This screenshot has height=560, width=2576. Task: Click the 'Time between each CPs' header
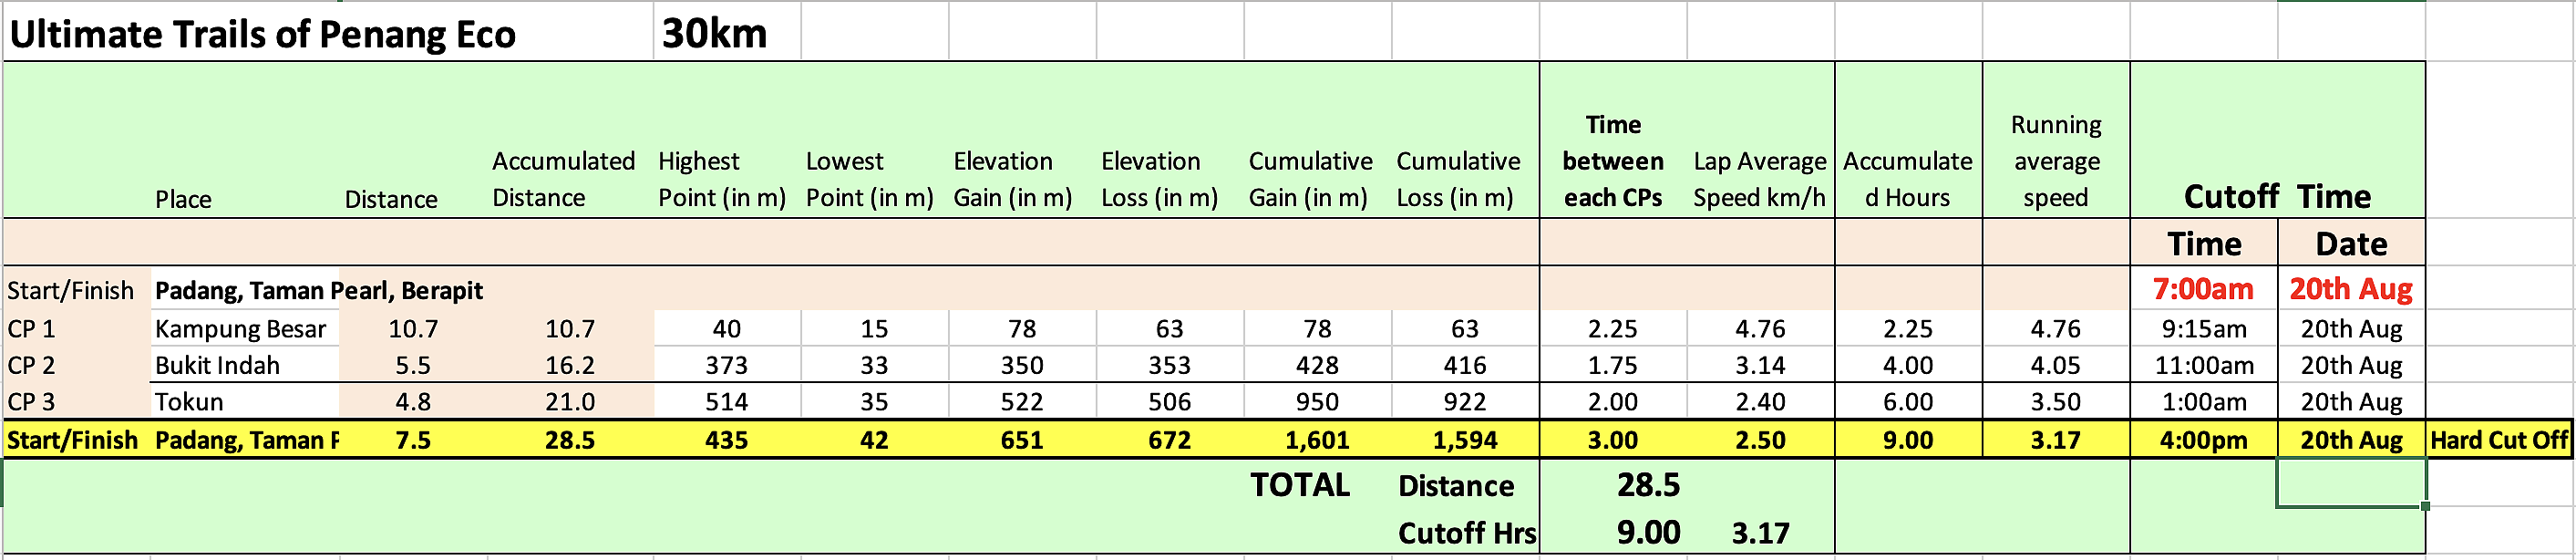pyautogui.click(x=1612, y=161)
